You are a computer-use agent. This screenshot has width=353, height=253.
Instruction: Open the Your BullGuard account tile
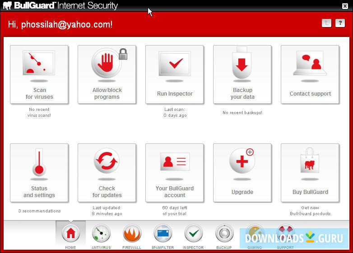(175, 173)
